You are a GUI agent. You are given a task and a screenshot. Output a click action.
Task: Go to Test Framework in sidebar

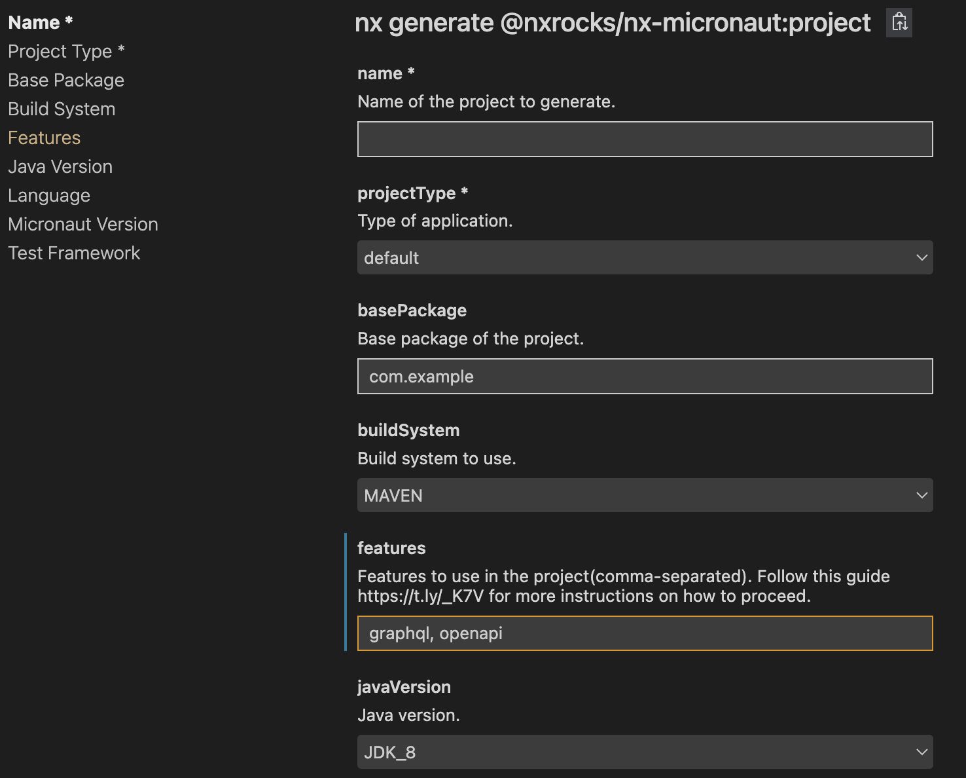(x=74, y=253)
